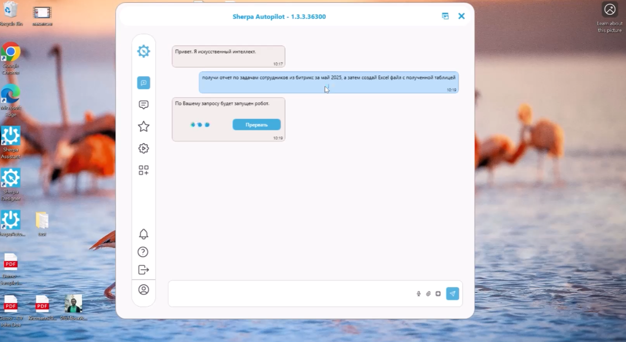Screen dimensions: 626x342
Task: Open the user profile icon
Action: pos(143,290)
